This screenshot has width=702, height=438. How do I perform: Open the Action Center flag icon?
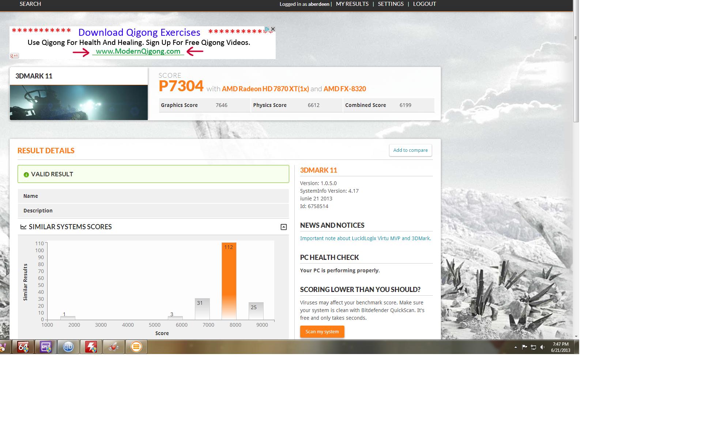click(x=524, y=347)
